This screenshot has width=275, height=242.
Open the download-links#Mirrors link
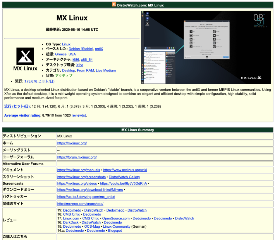click(x=90, y=190)
